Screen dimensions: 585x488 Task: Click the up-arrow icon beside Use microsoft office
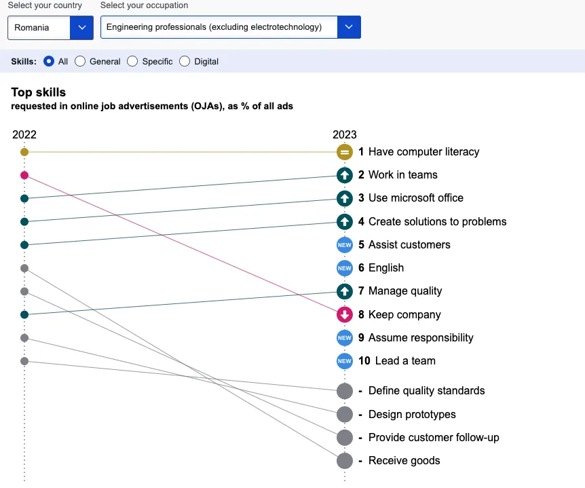345,198
